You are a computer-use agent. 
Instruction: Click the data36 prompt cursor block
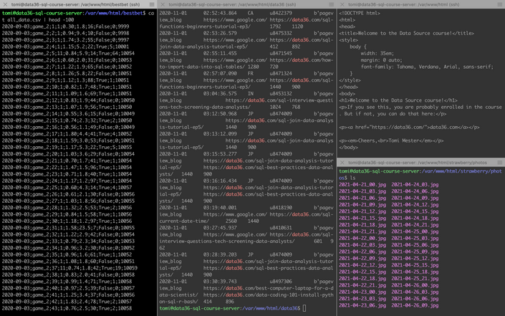point(304,308)
